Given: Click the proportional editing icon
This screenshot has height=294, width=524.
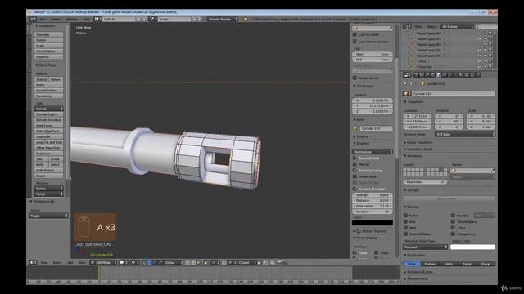Looking at the screenshot, I should pos(215,263).
